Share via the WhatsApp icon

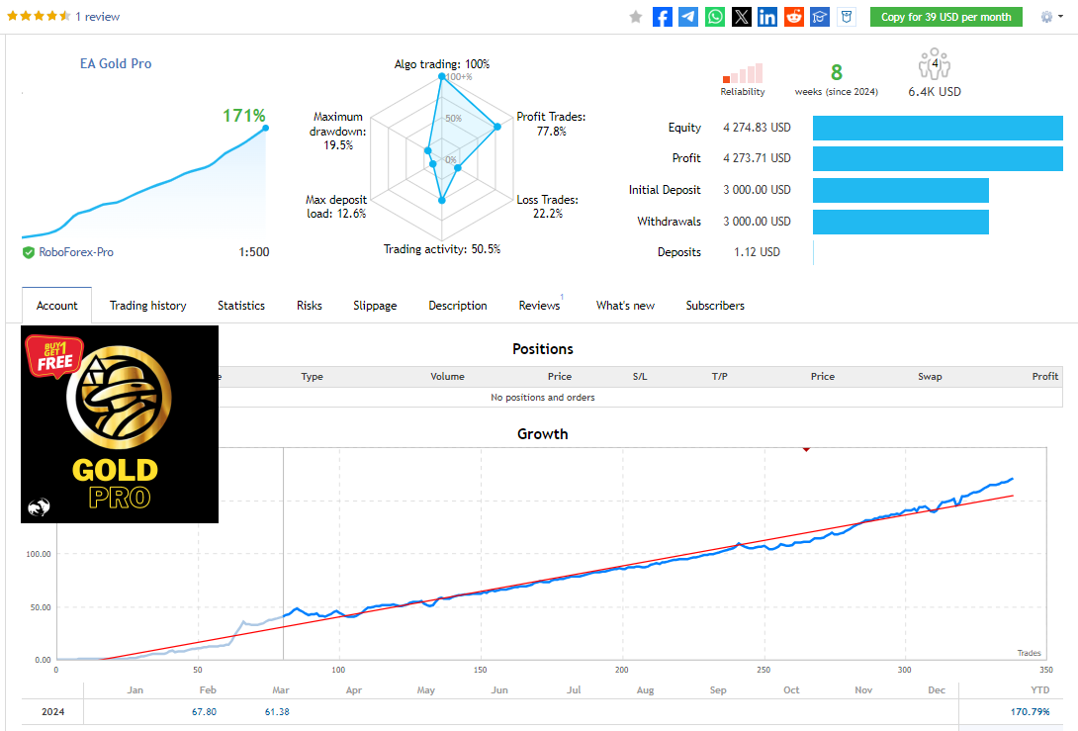[715, 17]
